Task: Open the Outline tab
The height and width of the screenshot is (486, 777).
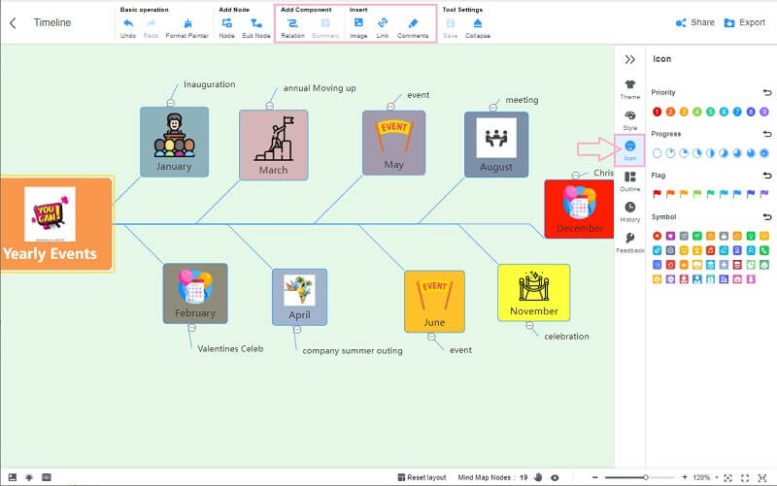Action: (630, 180)
